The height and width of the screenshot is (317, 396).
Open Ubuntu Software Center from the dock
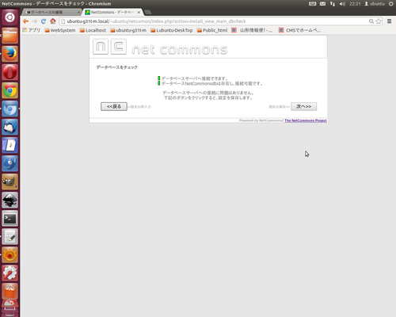pyautogui.click(x=10, y=291)
